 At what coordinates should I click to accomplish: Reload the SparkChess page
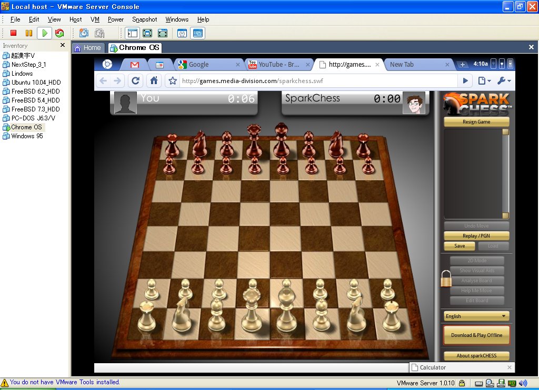point(135,80)
